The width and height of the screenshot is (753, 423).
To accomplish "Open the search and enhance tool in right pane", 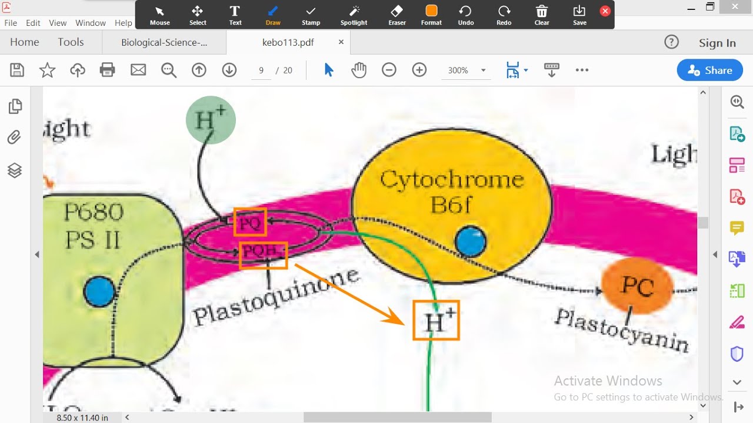I will pos(737,102).
